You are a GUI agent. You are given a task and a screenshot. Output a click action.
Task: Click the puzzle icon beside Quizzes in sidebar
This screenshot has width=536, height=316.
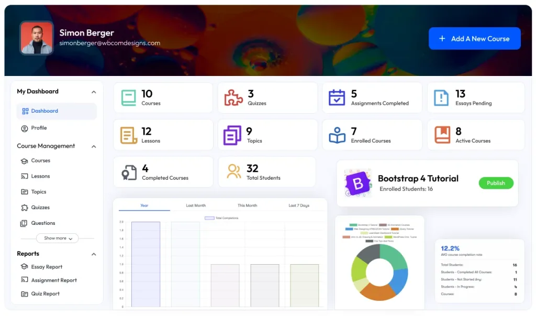pyautogui.click(x=24, y=208)
